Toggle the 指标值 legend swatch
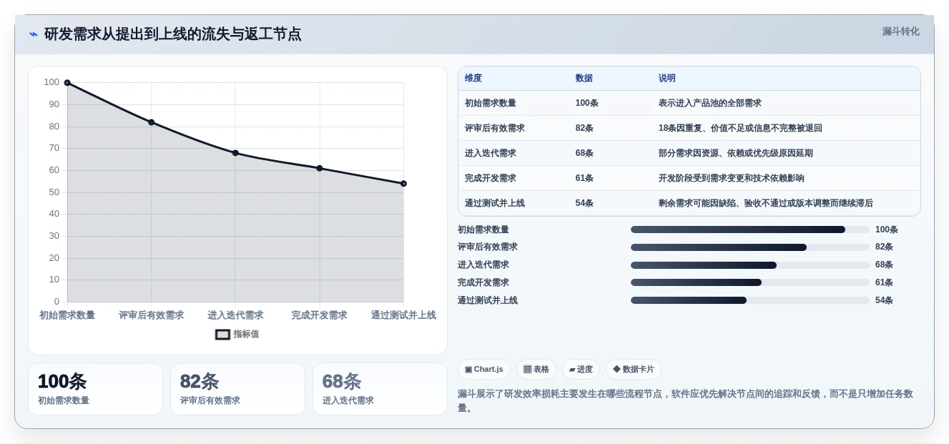The image size is (949, 444). (222, 334)
